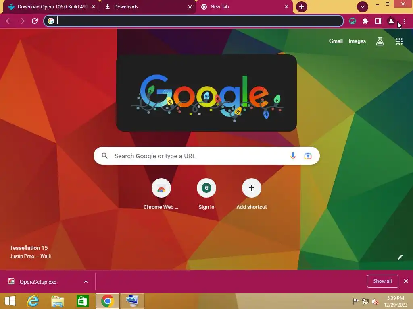Reload the page with refresh icon
Screen dimensions: 413x309
coord(35,21)
